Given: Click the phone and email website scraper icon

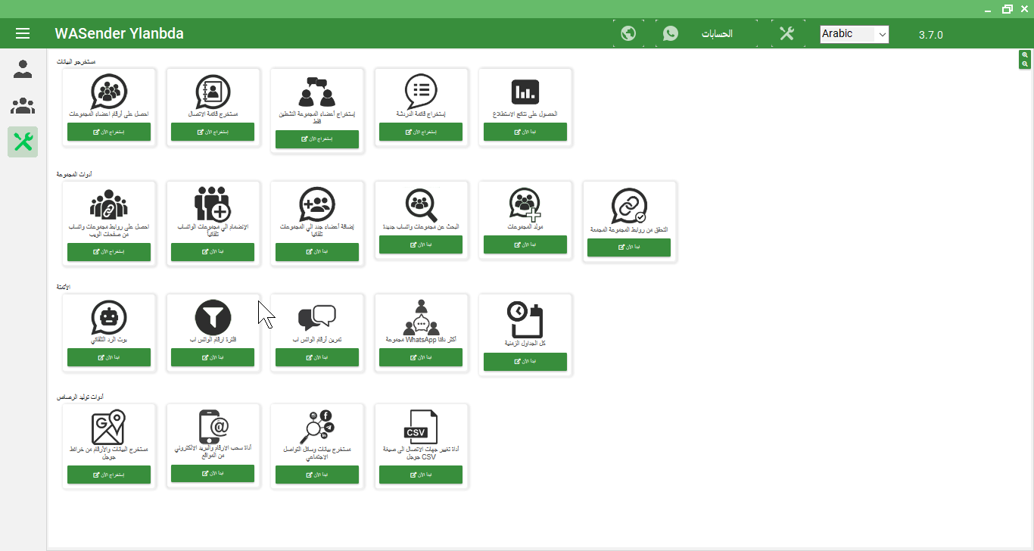Looking at the screenshot, I should point(213,428).
